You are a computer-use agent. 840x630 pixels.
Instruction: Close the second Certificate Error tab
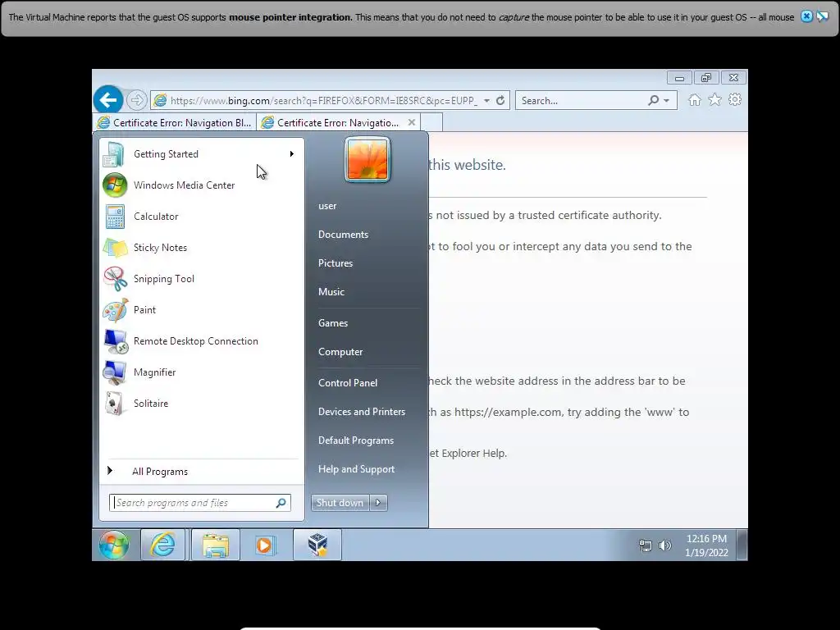[412, 122]
